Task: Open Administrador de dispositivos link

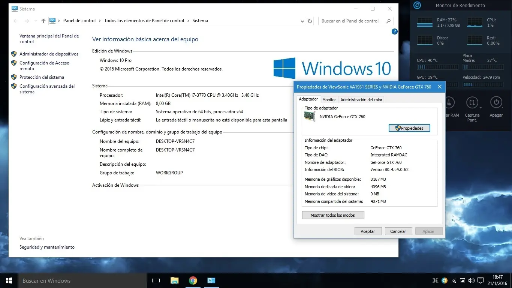Action: (x=49, y=54)
